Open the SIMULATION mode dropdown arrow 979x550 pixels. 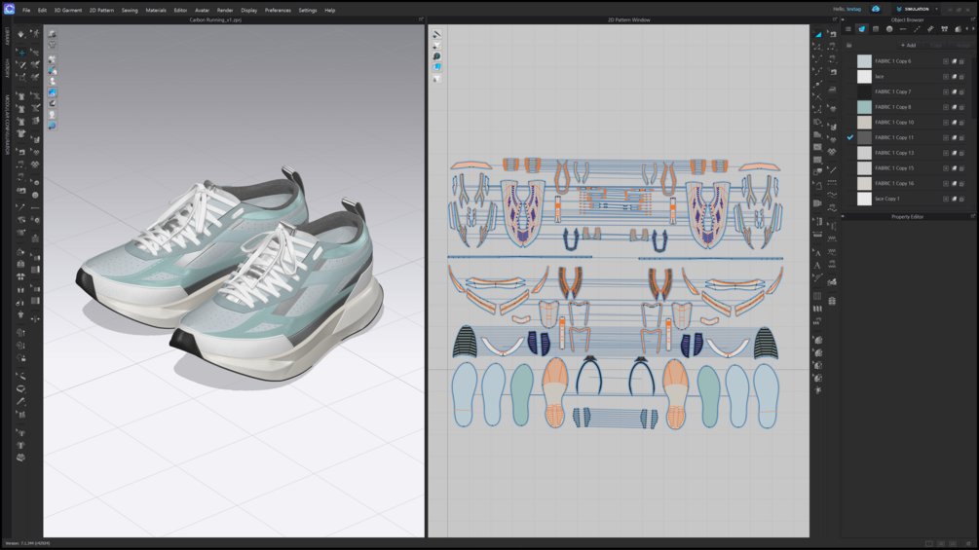pos(936,10)
